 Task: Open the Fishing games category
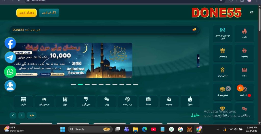[86, 101]
